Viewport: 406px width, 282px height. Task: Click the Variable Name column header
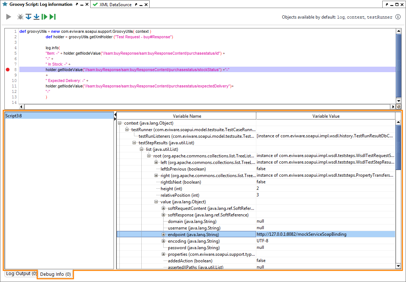pyautogui.click(x=186, y=115)
